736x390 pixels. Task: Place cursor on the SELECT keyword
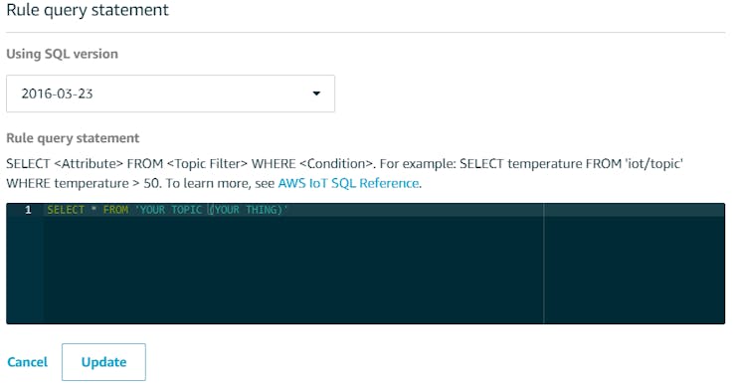point(66,210)
